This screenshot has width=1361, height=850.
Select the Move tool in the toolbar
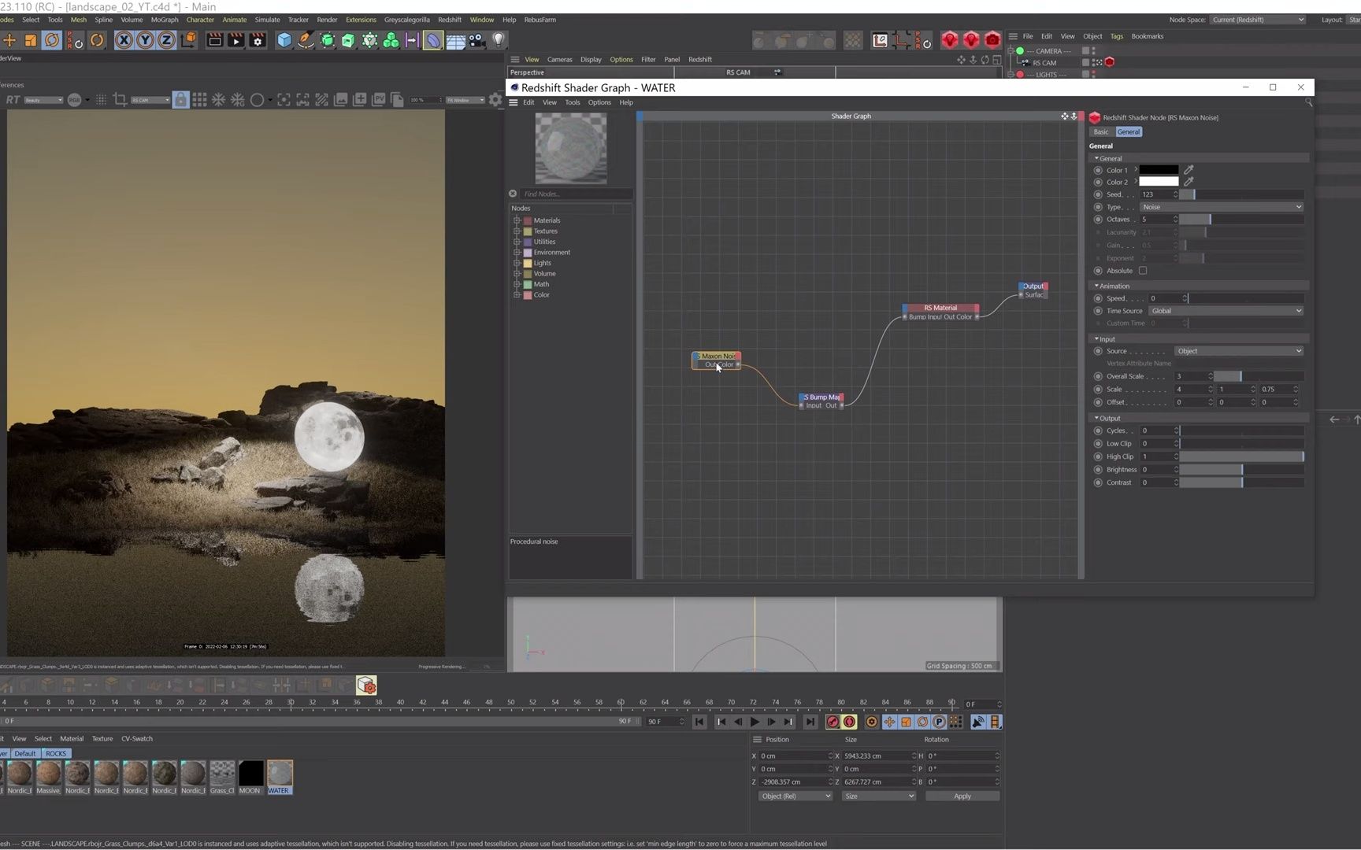[9, 40]
